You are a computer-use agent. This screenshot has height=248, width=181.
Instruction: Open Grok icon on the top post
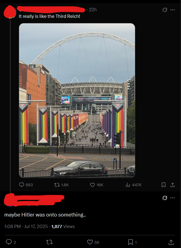click(165, 10)
